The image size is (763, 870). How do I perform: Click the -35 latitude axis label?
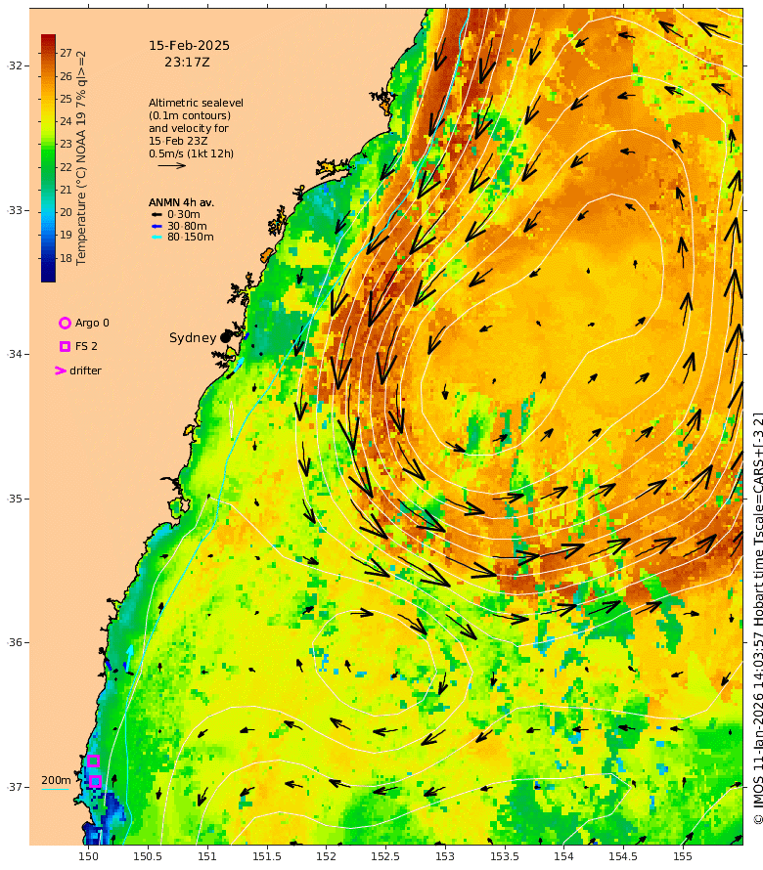click(x=16, y=499)
